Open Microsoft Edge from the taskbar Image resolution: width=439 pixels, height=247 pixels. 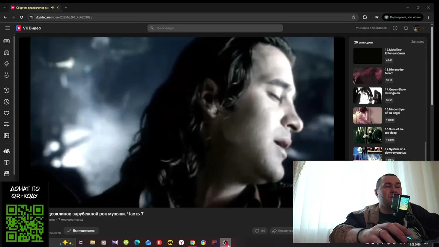[x=137, y=243]
